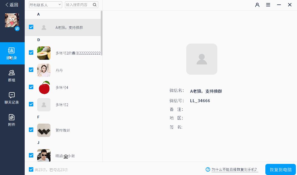Uncheck the 丹丹 contact checkbox
This screenshot has width=297, height=175.
click(x=31, y=70)
